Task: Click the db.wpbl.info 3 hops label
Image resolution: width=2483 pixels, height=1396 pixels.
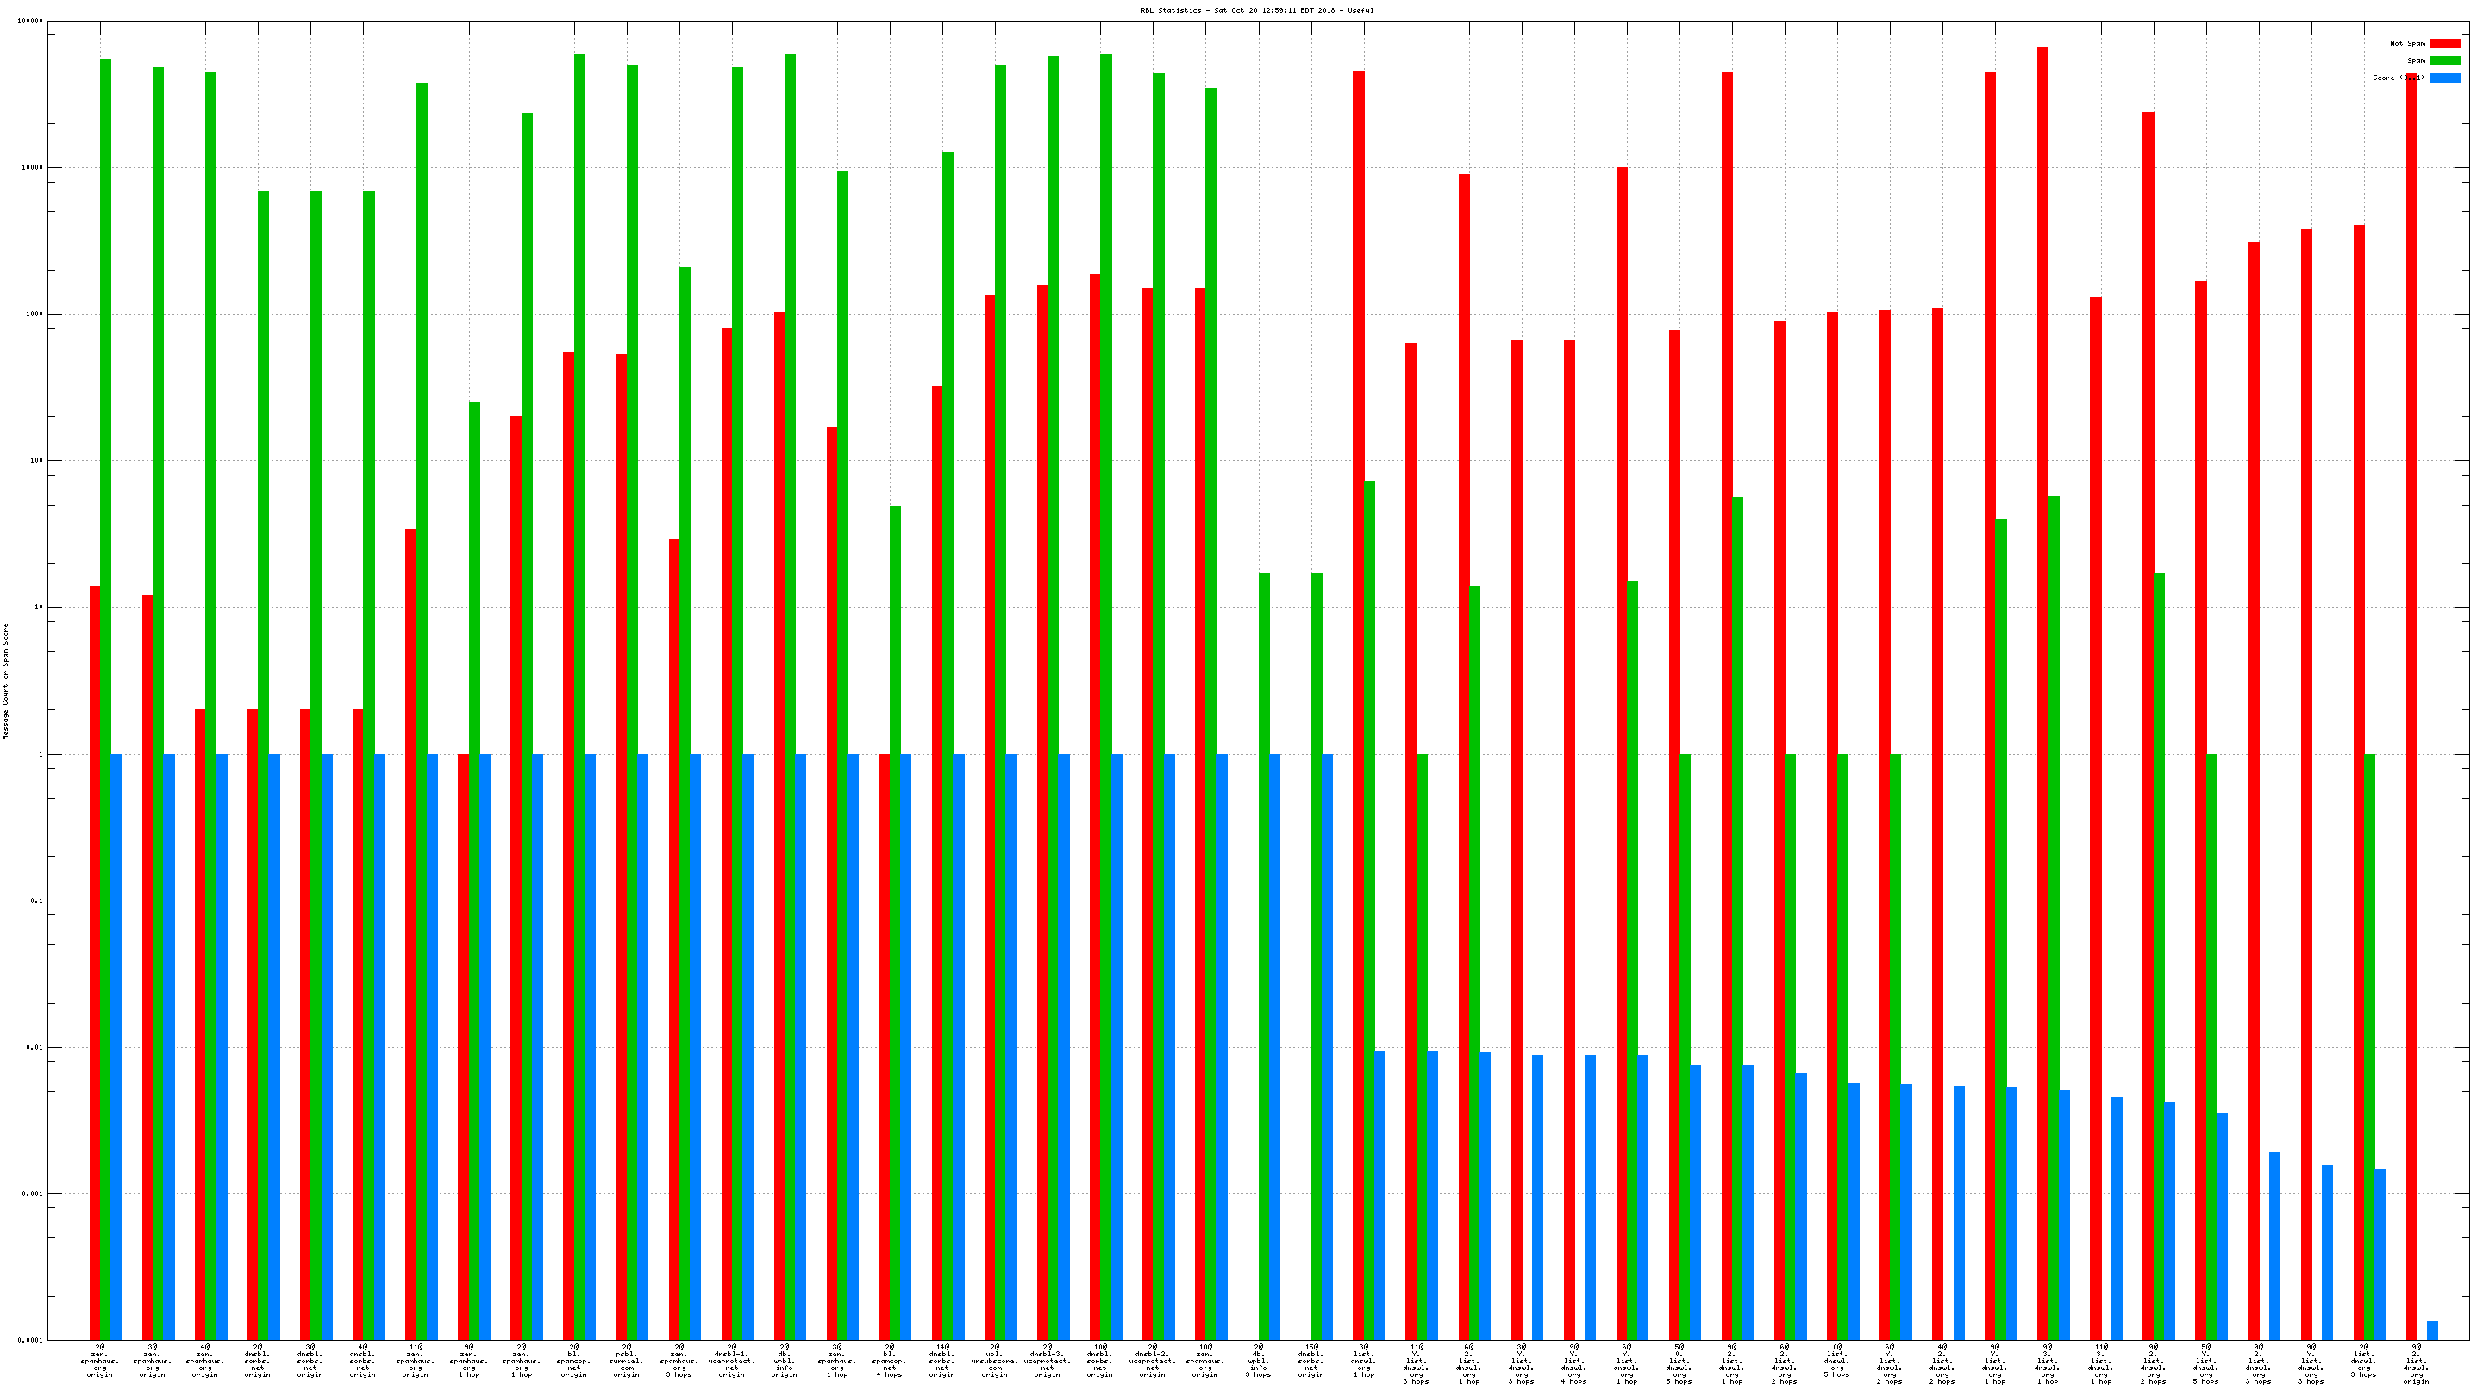Action: [1258, 1361]
